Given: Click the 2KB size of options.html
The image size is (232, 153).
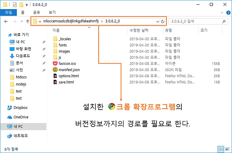Looking at the screenshot, I should 217,76.
